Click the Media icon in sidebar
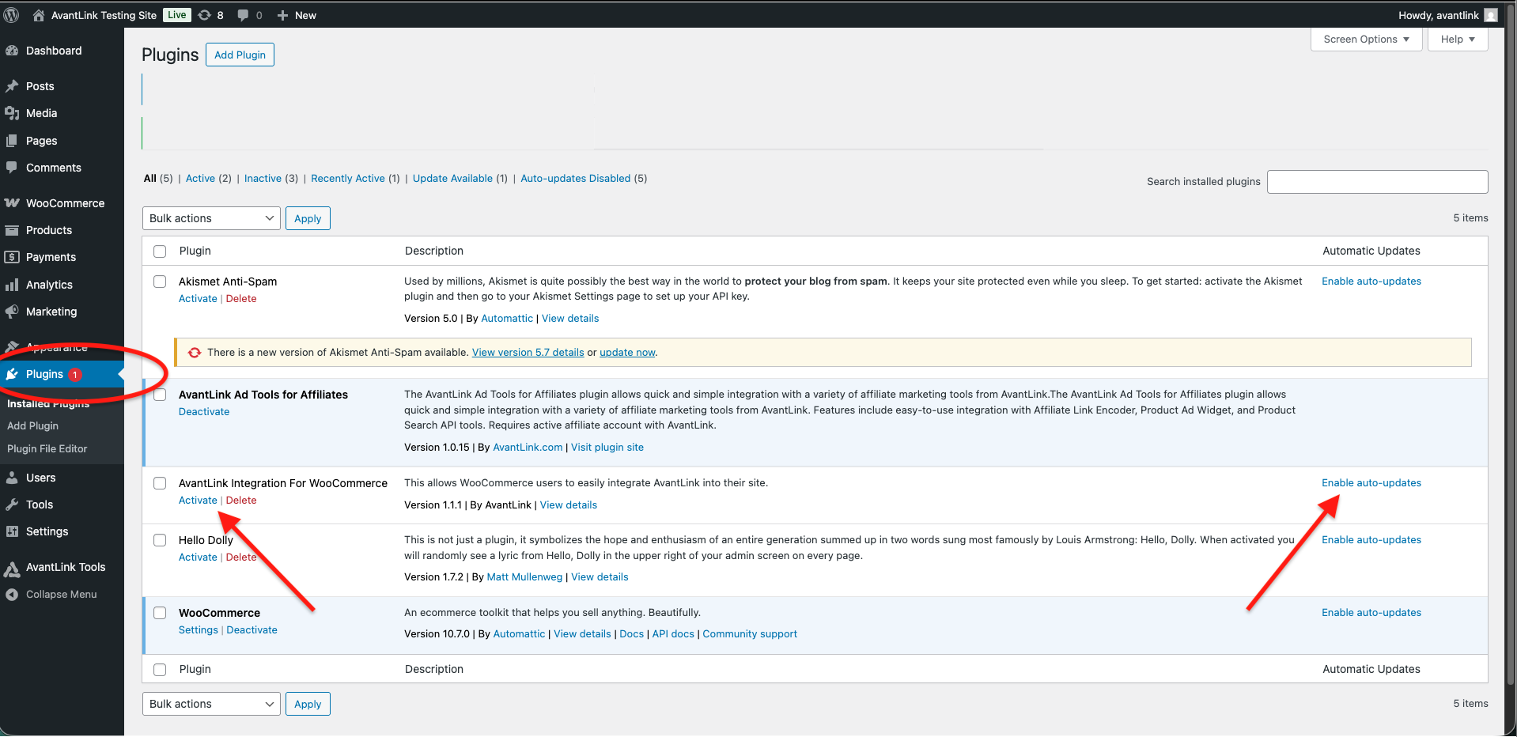This screenshot has width=1517, height=737. point(12,113)
